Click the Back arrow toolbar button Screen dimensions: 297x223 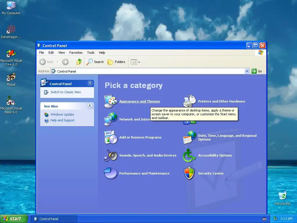coord(47,62)
